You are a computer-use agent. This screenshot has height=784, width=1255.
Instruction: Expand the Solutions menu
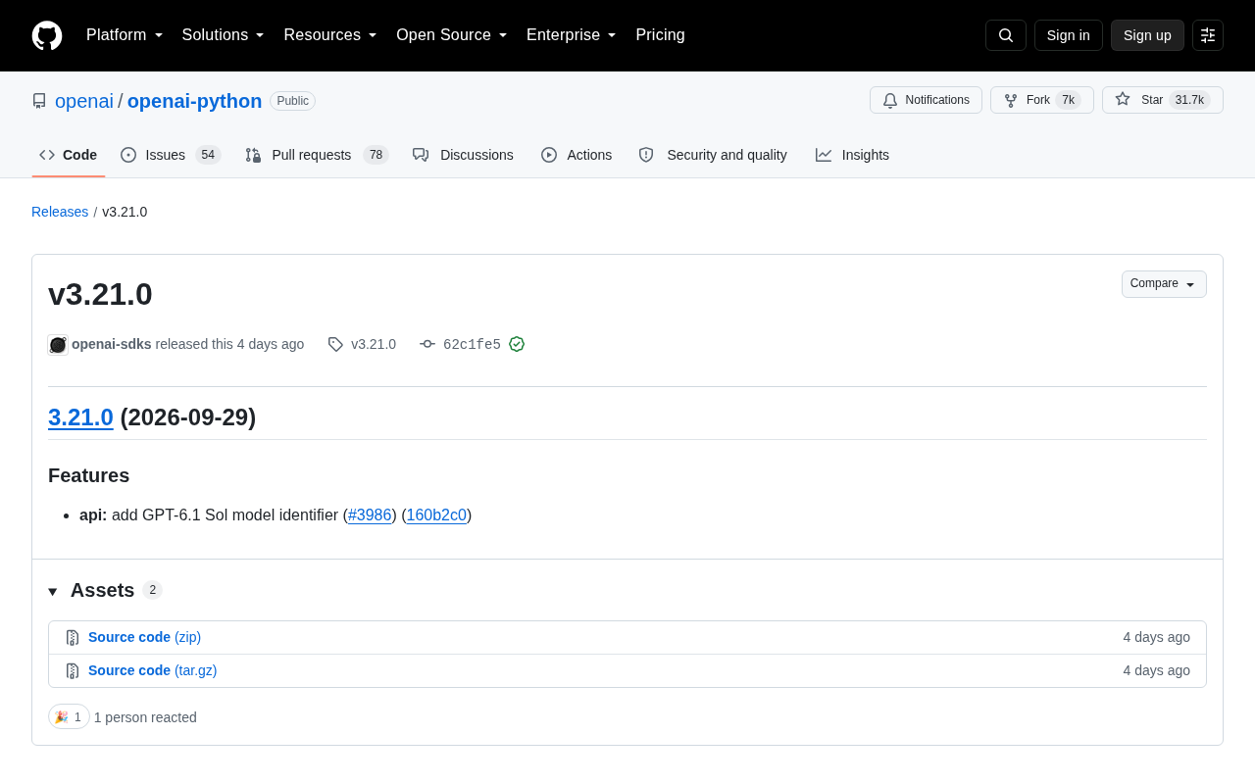pos(224,35)
